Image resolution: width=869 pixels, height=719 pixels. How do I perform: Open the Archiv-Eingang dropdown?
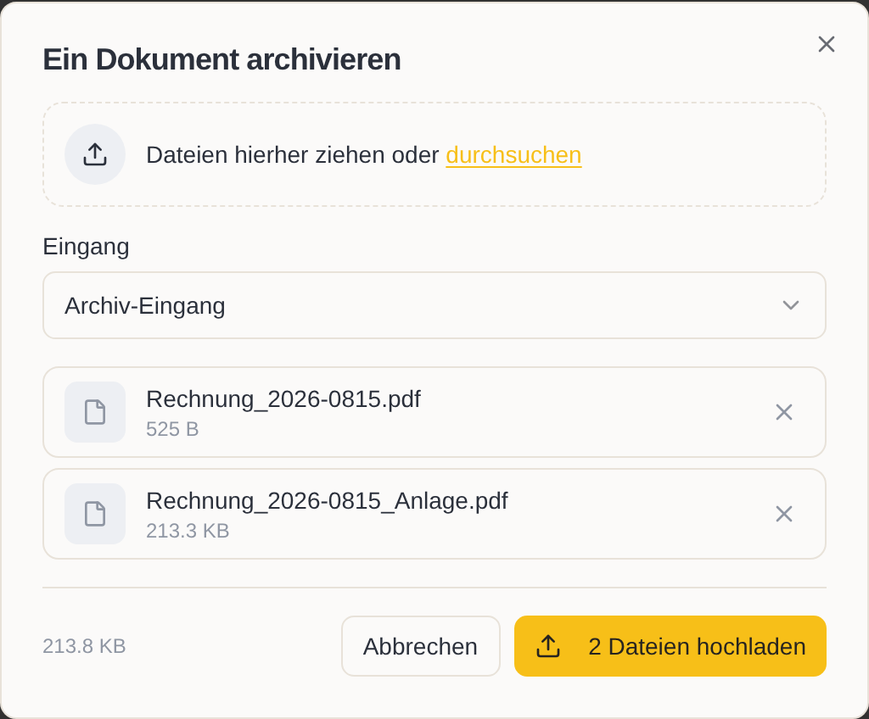coord(434,305)
